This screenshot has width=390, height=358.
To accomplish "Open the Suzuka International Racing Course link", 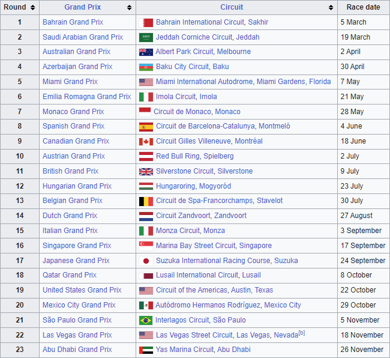I will 213,261.
